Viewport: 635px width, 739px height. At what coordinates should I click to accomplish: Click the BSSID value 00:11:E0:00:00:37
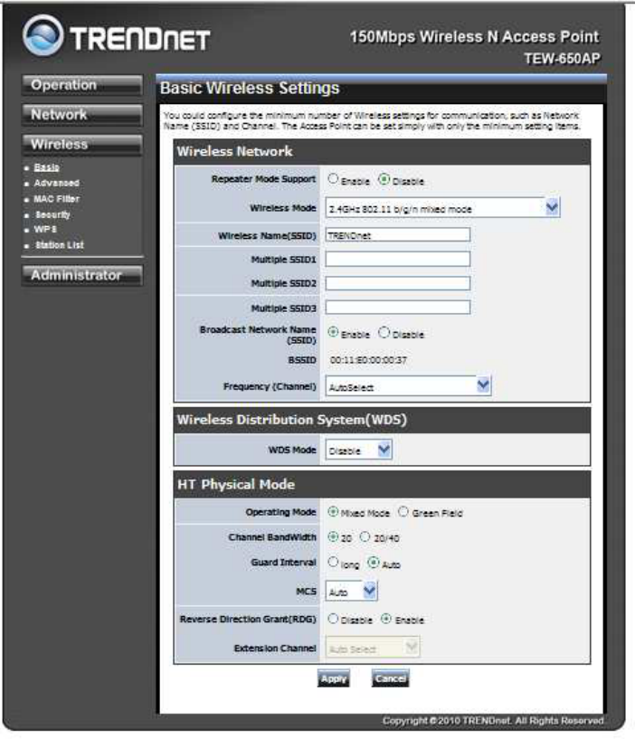[x=368, y=360]
